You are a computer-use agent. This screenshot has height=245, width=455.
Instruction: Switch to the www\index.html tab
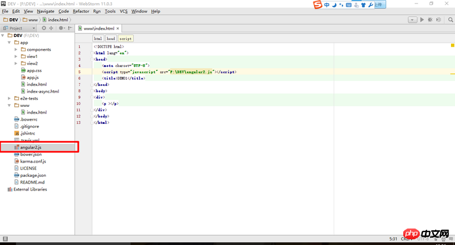coord(99,28)
